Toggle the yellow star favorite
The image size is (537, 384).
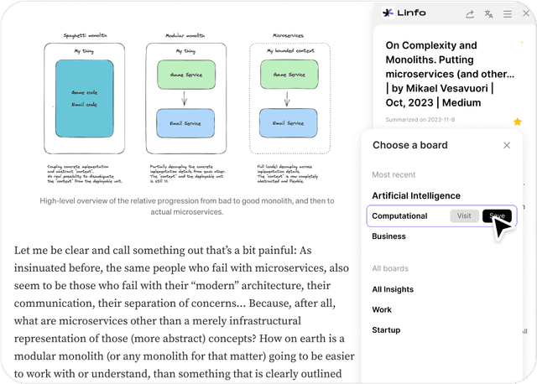coord(518,122)
